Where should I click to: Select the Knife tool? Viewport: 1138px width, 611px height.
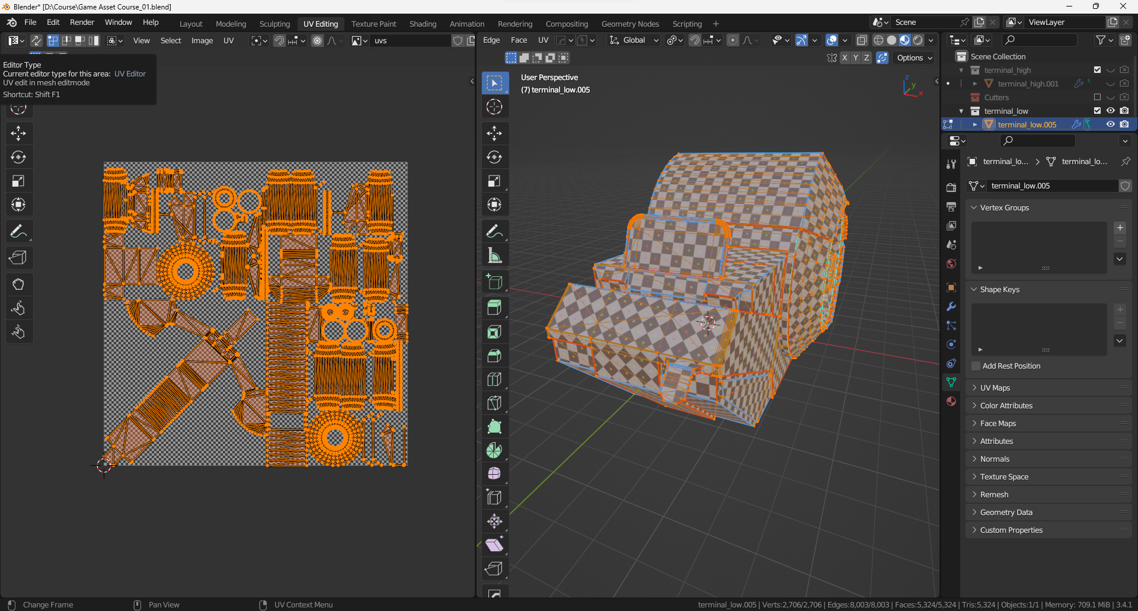(x=494, y=403)
